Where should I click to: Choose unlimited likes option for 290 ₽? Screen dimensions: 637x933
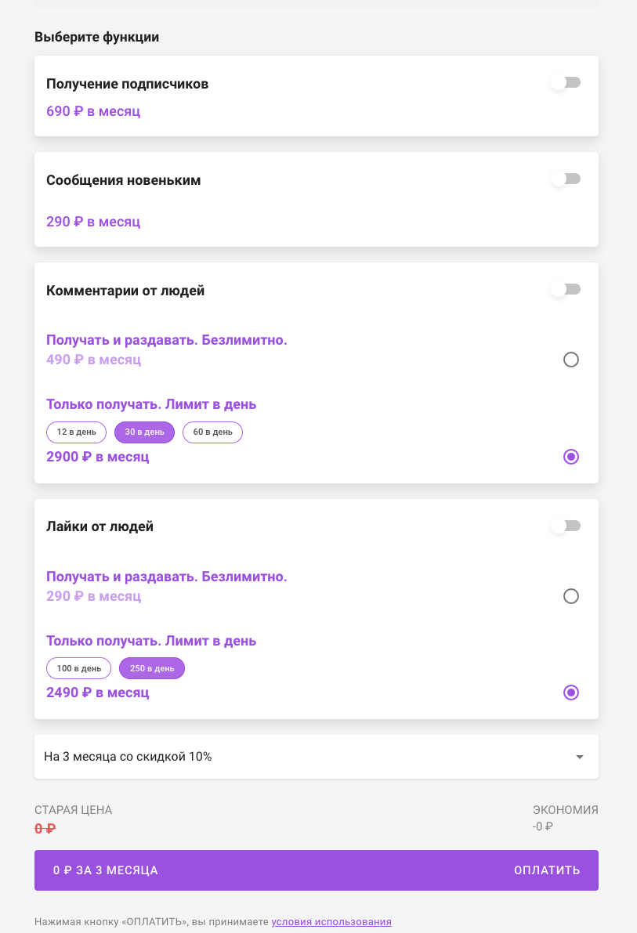pyautogui.click(x=571, y=596)
